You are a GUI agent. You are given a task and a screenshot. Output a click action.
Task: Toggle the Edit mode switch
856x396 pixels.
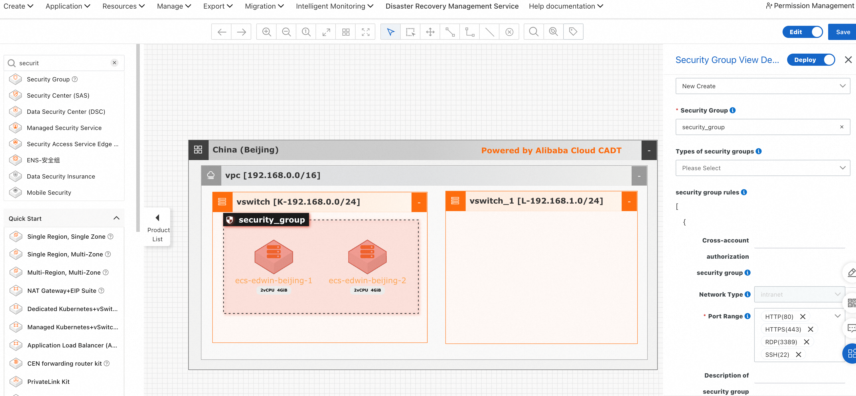pos(803,32)
